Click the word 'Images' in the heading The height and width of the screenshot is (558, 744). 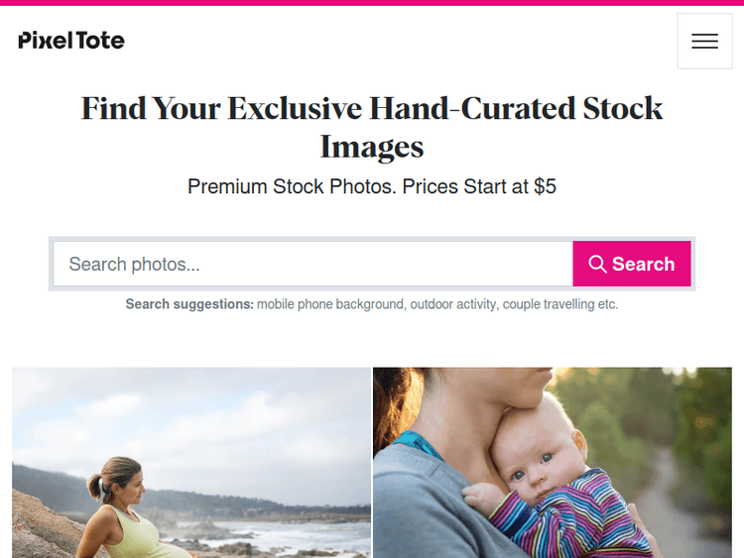pos(372,147)
